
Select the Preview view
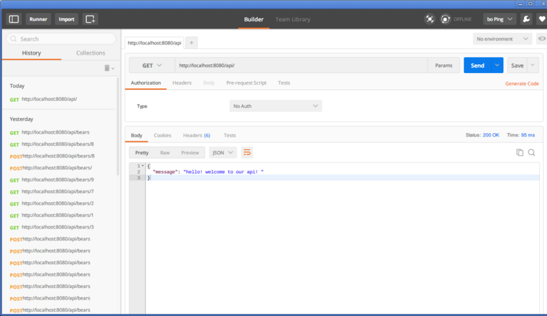point(190,153)
